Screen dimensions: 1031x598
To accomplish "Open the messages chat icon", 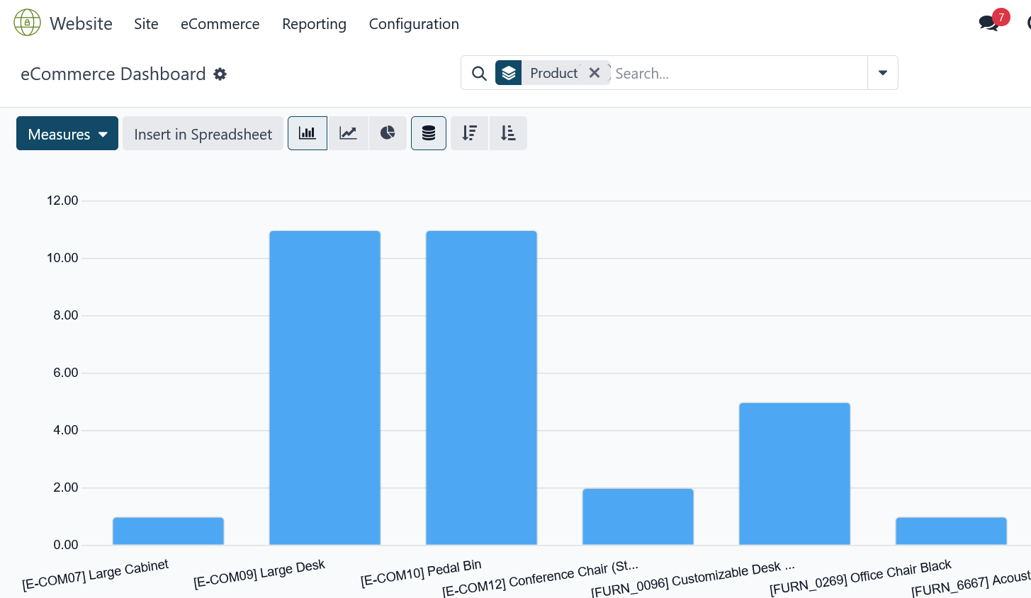I will click(x=988, y=23).
